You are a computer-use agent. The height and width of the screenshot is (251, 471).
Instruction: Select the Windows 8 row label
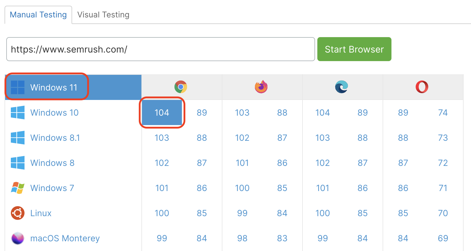click(x=52, y=163)
